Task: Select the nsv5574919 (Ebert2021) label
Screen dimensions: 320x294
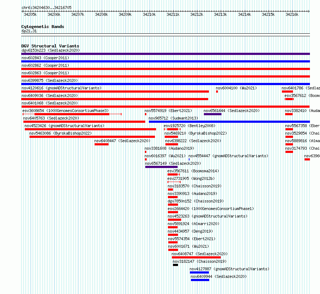Action: coord(168,111)
